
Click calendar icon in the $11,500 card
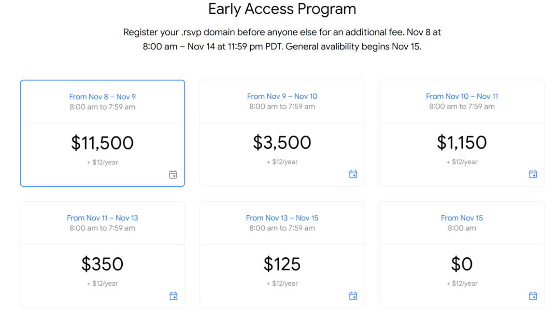click(173, 175)
